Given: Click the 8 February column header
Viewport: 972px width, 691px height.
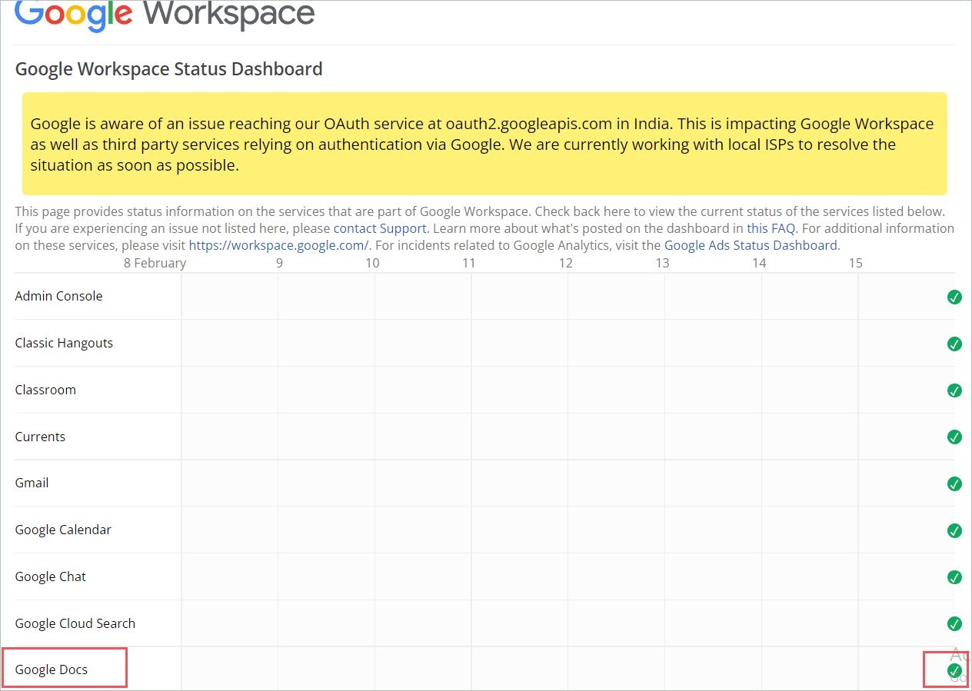Looking at the screenshot, I should click(x=155, y=262).
